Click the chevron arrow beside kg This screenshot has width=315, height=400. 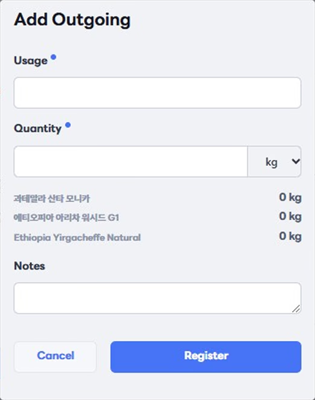[296, 161]
